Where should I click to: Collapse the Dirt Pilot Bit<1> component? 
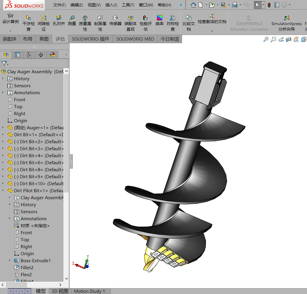tap(2, 190)
